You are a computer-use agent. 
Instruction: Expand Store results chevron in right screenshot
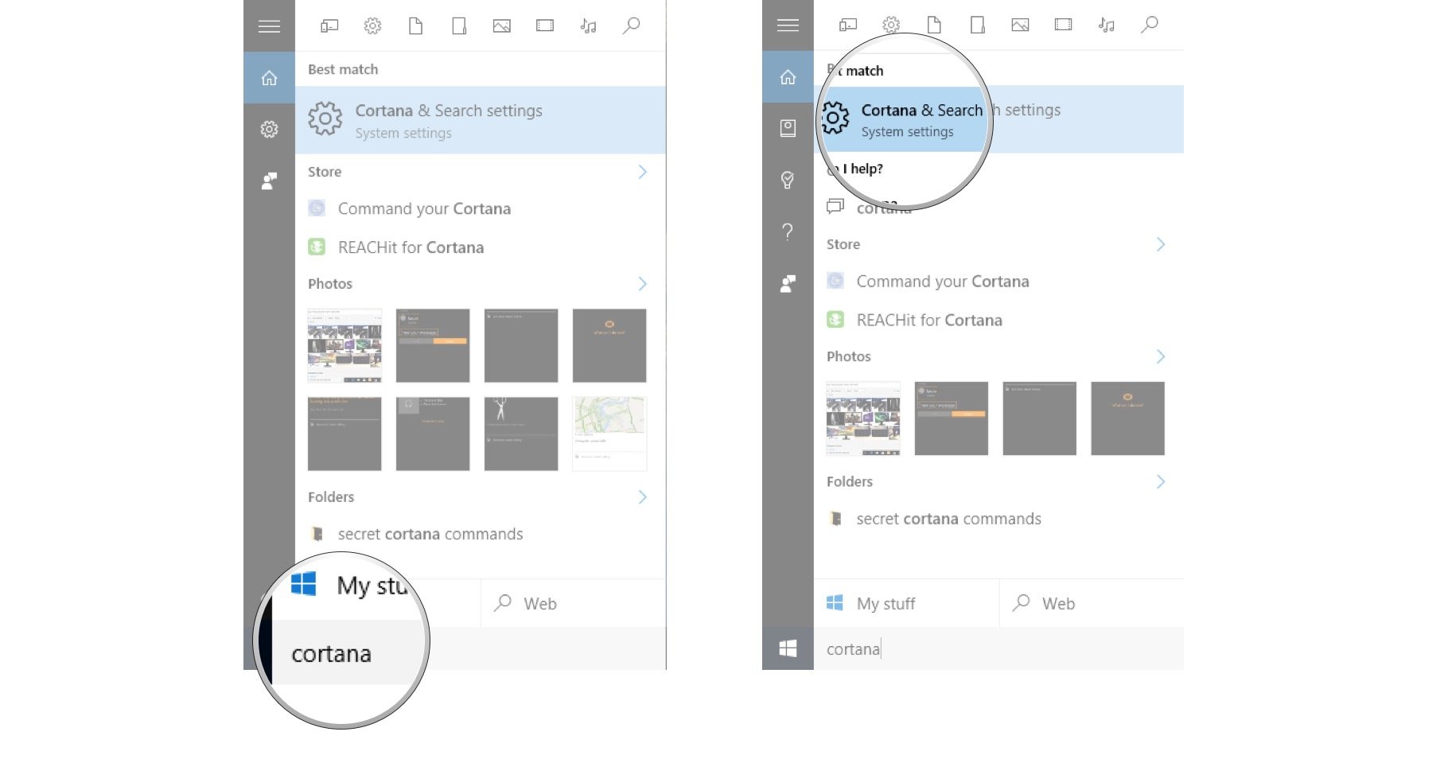click(x=1161, y=244)
